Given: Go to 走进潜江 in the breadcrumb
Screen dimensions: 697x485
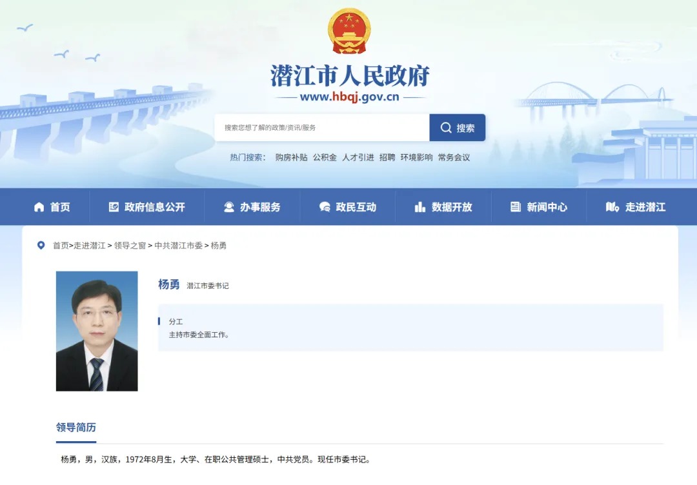Looking at the screenshot, I should pos(89,246).
